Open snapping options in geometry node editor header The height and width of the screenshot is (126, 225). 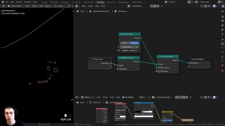point(210,6)
